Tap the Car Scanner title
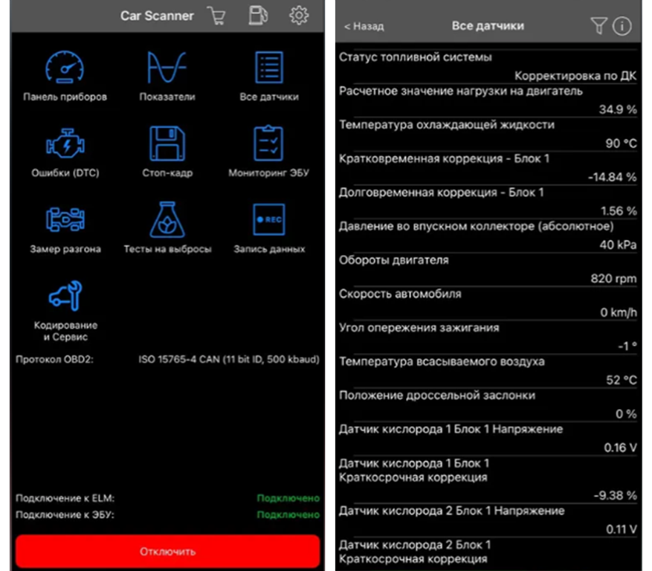Image resolution: width=652 pixels, height=571 pixels. pyautogui.click(x=157, y=16)
